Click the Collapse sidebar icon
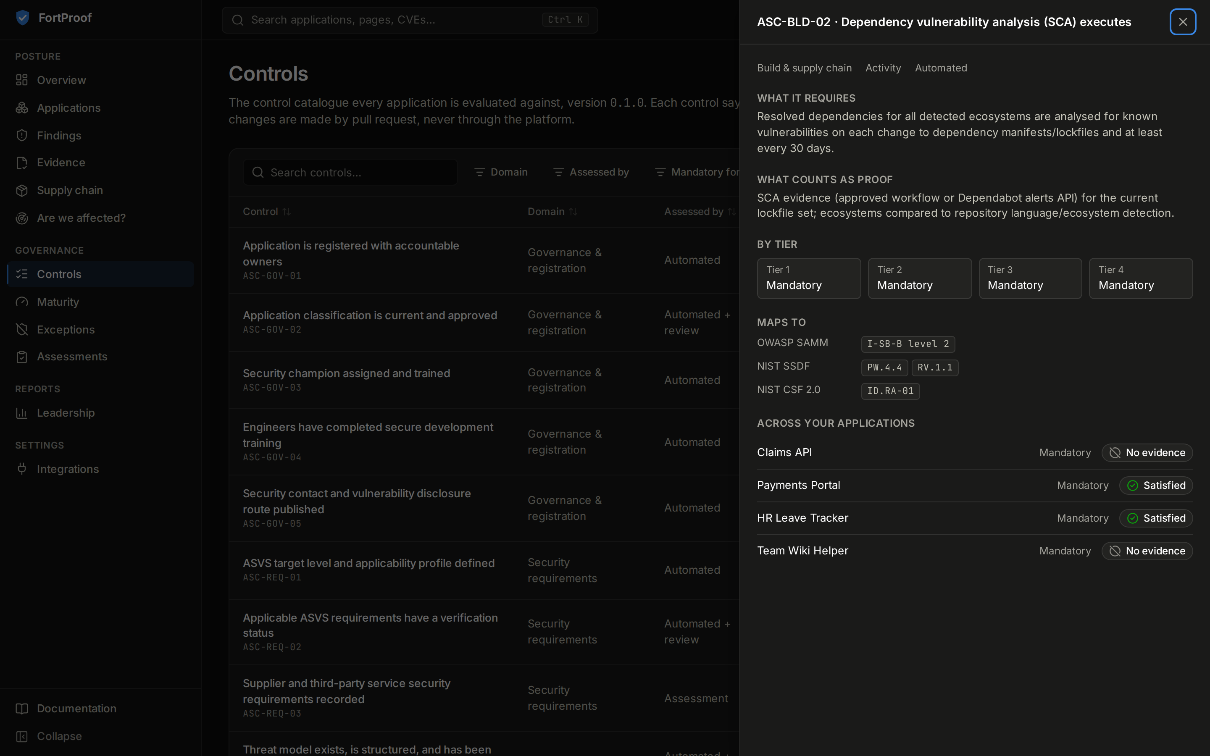Image resolution: width=1210 pixels, height=756 pixels. pyautogui.click(x=21, y=737)
